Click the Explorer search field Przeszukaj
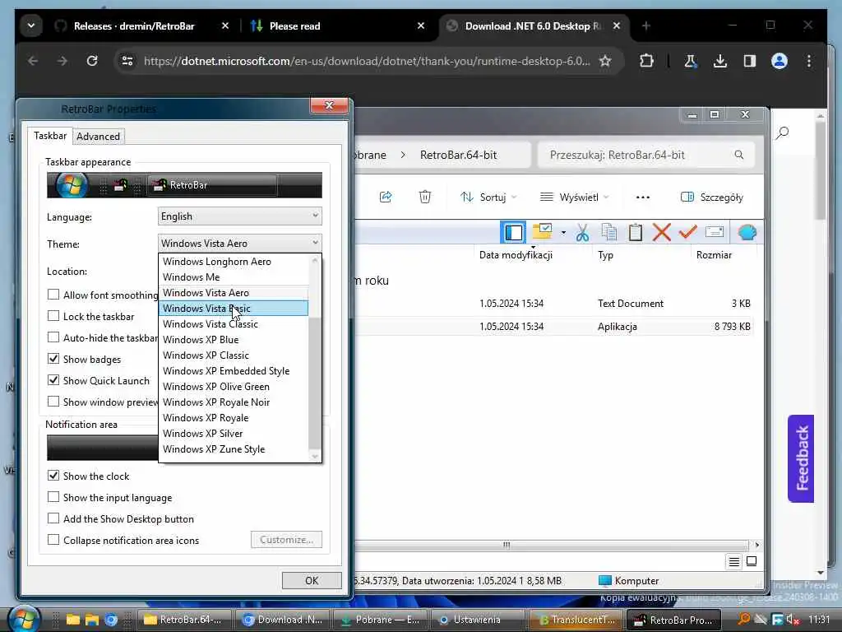The width and height of the screenshot is (842, 632). pyautogui.click(x=646, y=155)
